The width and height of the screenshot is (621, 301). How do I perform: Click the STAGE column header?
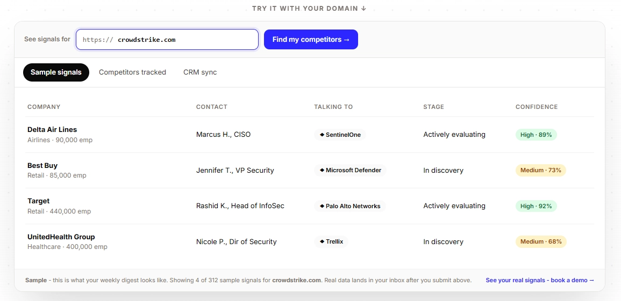click(x=434, y=107)
